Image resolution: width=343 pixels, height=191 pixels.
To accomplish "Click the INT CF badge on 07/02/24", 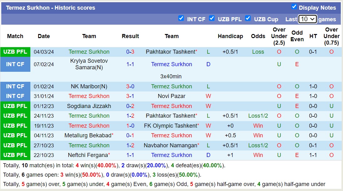I will pyautogui.click(x=15, y=64).
